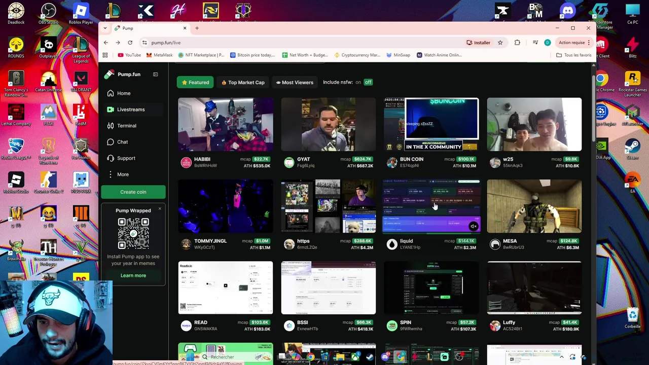Click the liquid coin droplet avatar

[392, 244]
